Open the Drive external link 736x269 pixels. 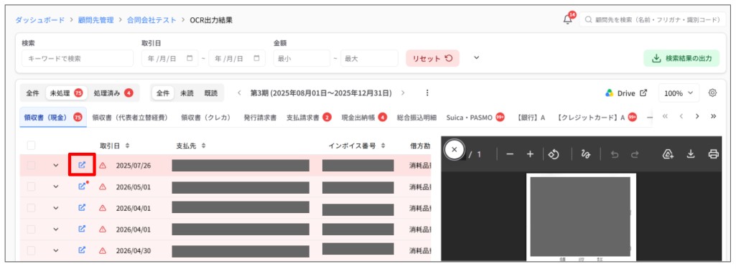pos(626,93)
